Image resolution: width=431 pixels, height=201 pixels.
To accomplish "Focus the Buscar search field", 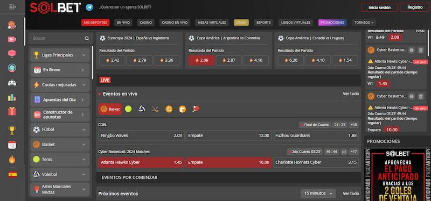I will click(57, 38).
